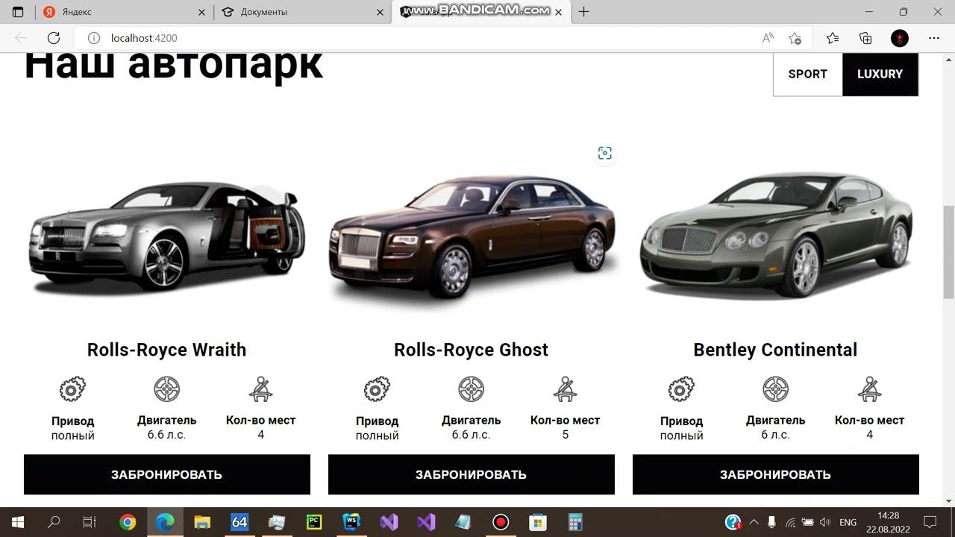Book the Bentley Continental with ЗАБРОНИРОВАТЬ
Image resolution: width=955 pixels, height=537 pixels.
point(776,474)
